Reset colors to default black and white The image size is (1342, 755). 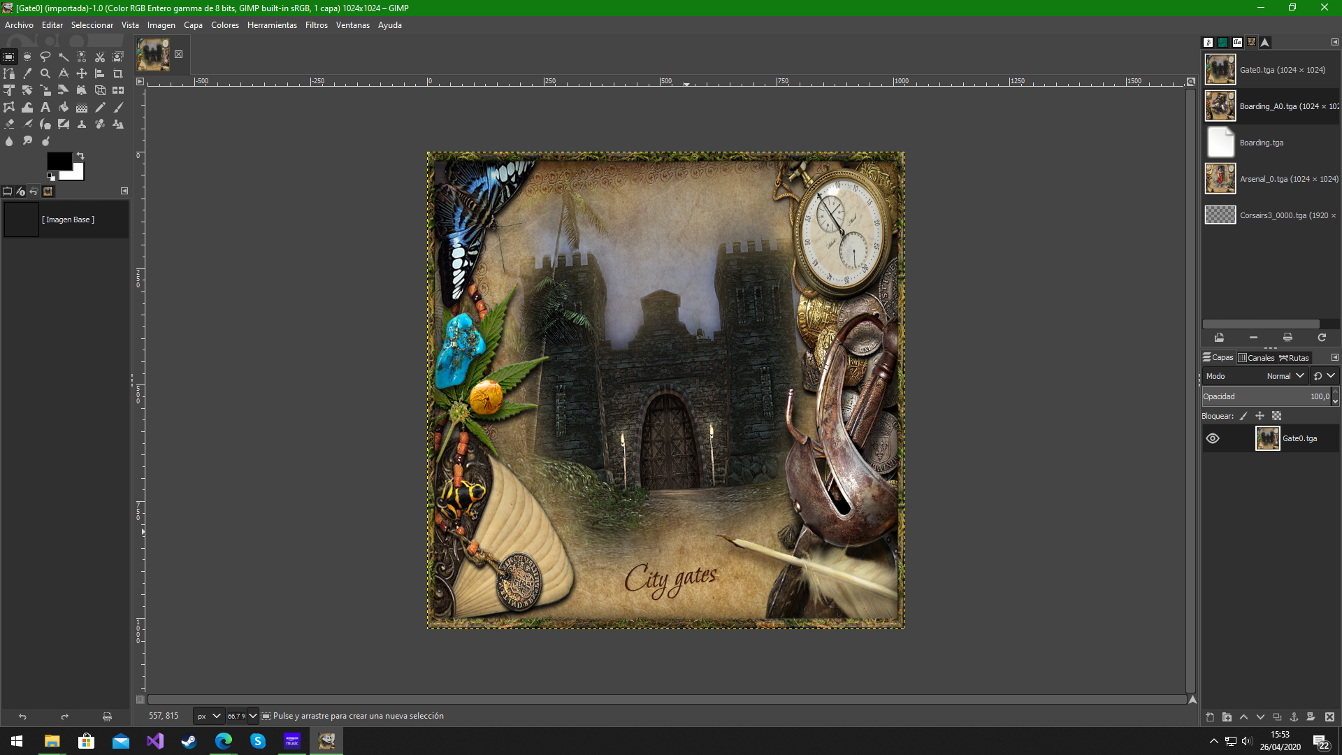tap(50, 177)
